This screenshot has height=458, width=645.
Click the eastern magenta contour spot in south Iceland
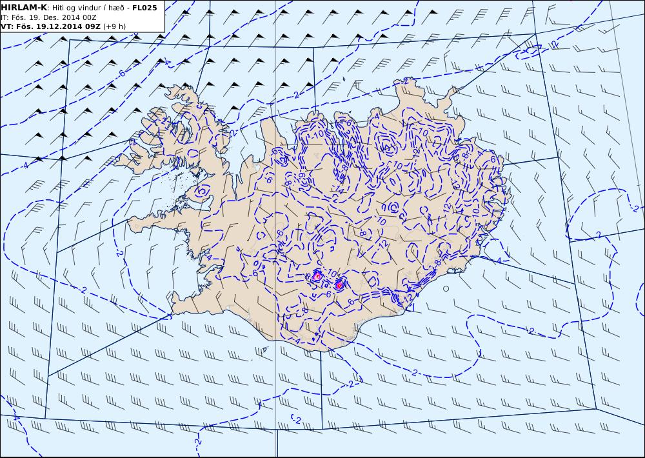pos(339,284)
